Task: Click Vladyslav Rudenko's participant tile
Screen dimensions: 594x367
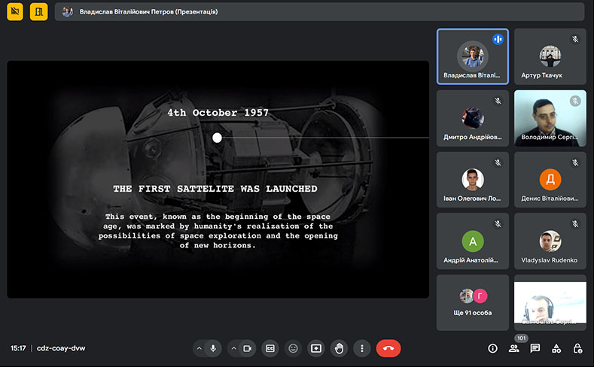Action: [550, 241]
